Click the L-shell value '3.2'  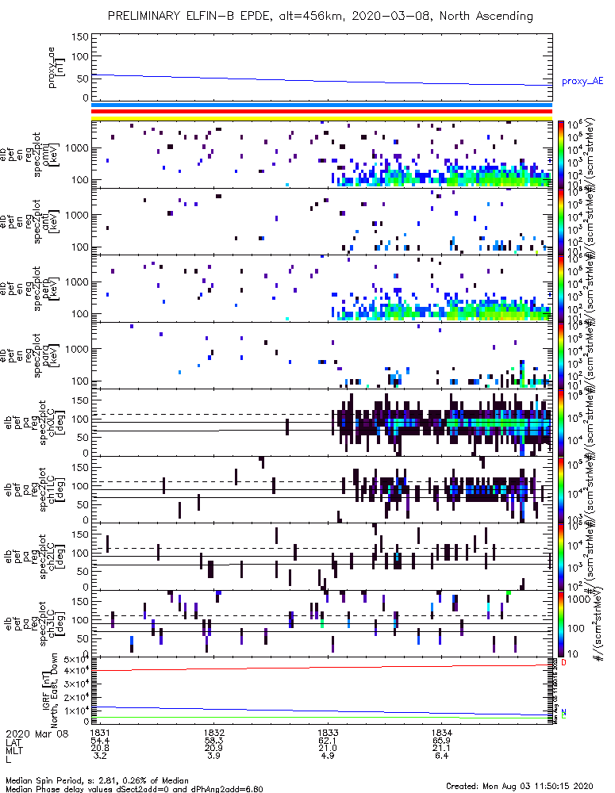click(x=100, y=756)
